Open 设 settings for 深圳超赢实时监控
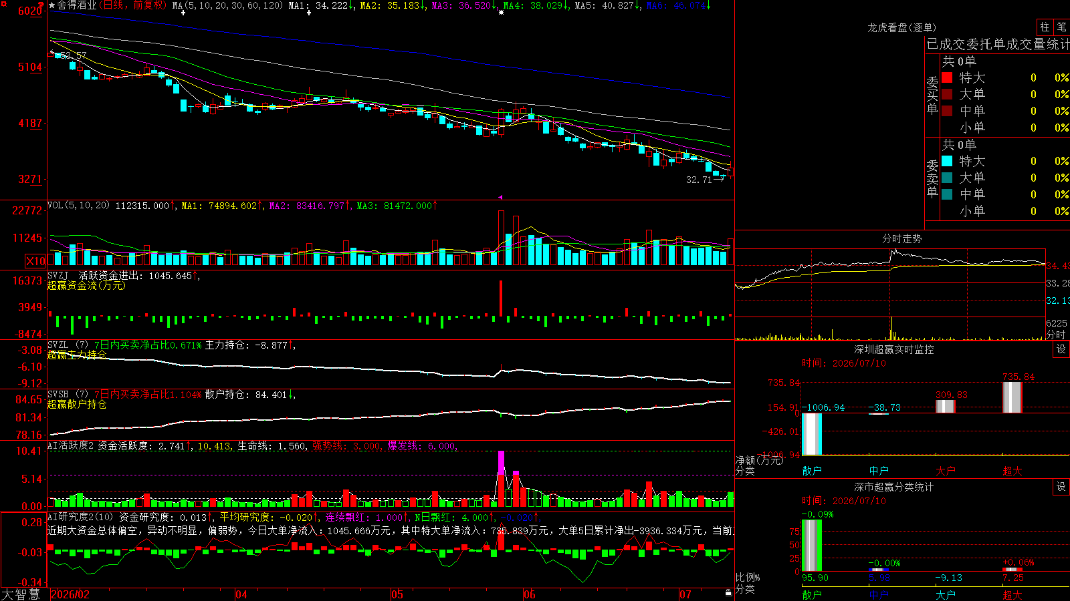The width and height of the screenshot is (1070, 601). click(x=1061, y=349)
